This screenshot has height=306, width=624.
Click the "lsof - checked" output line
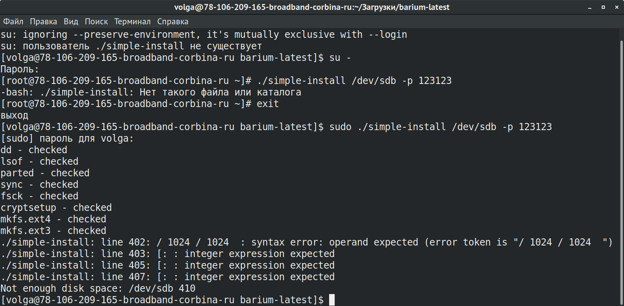click(39, 162)
